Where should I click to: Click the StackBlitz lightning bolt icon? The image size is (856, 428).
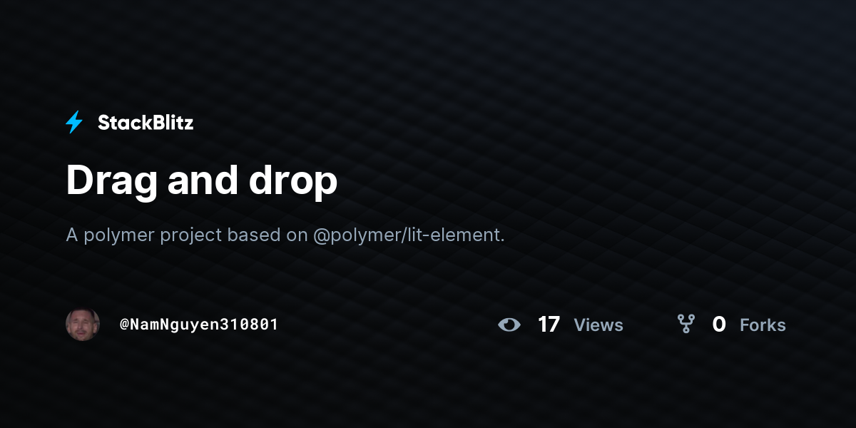tap(74, 123)
